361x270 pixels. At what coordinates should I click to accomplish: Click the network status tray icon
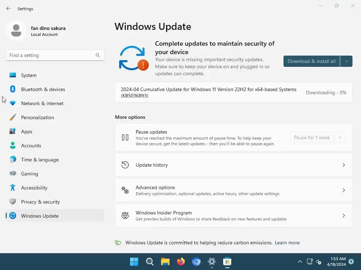(x=310, y=262)
